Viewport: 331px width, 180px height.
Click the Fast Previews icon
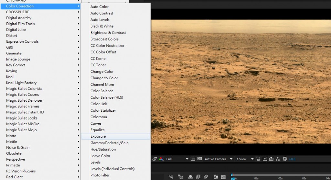[x=265, y=159]
